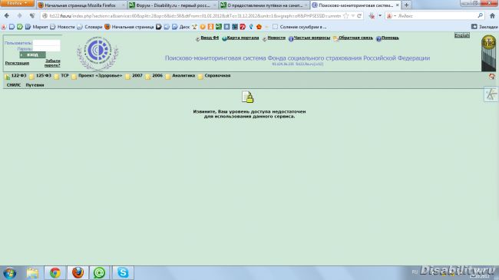
Task: Open the Обратная связь feedback link
Action: coord(355,38)
